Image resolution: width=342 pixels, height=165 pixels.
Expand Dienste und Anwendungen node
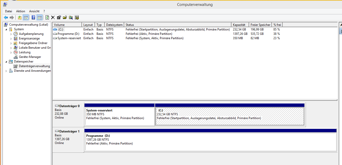tap(6, 71)
